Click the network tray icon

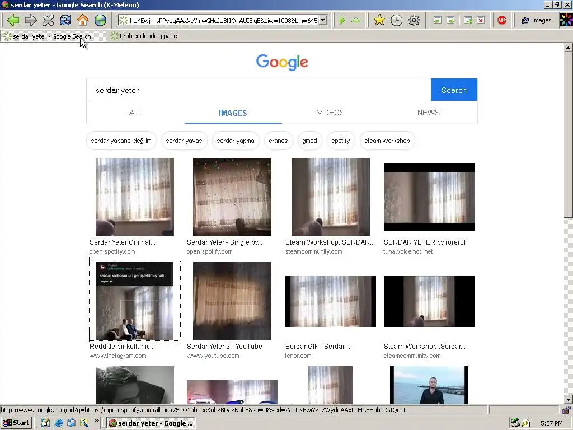click(515, 423)
